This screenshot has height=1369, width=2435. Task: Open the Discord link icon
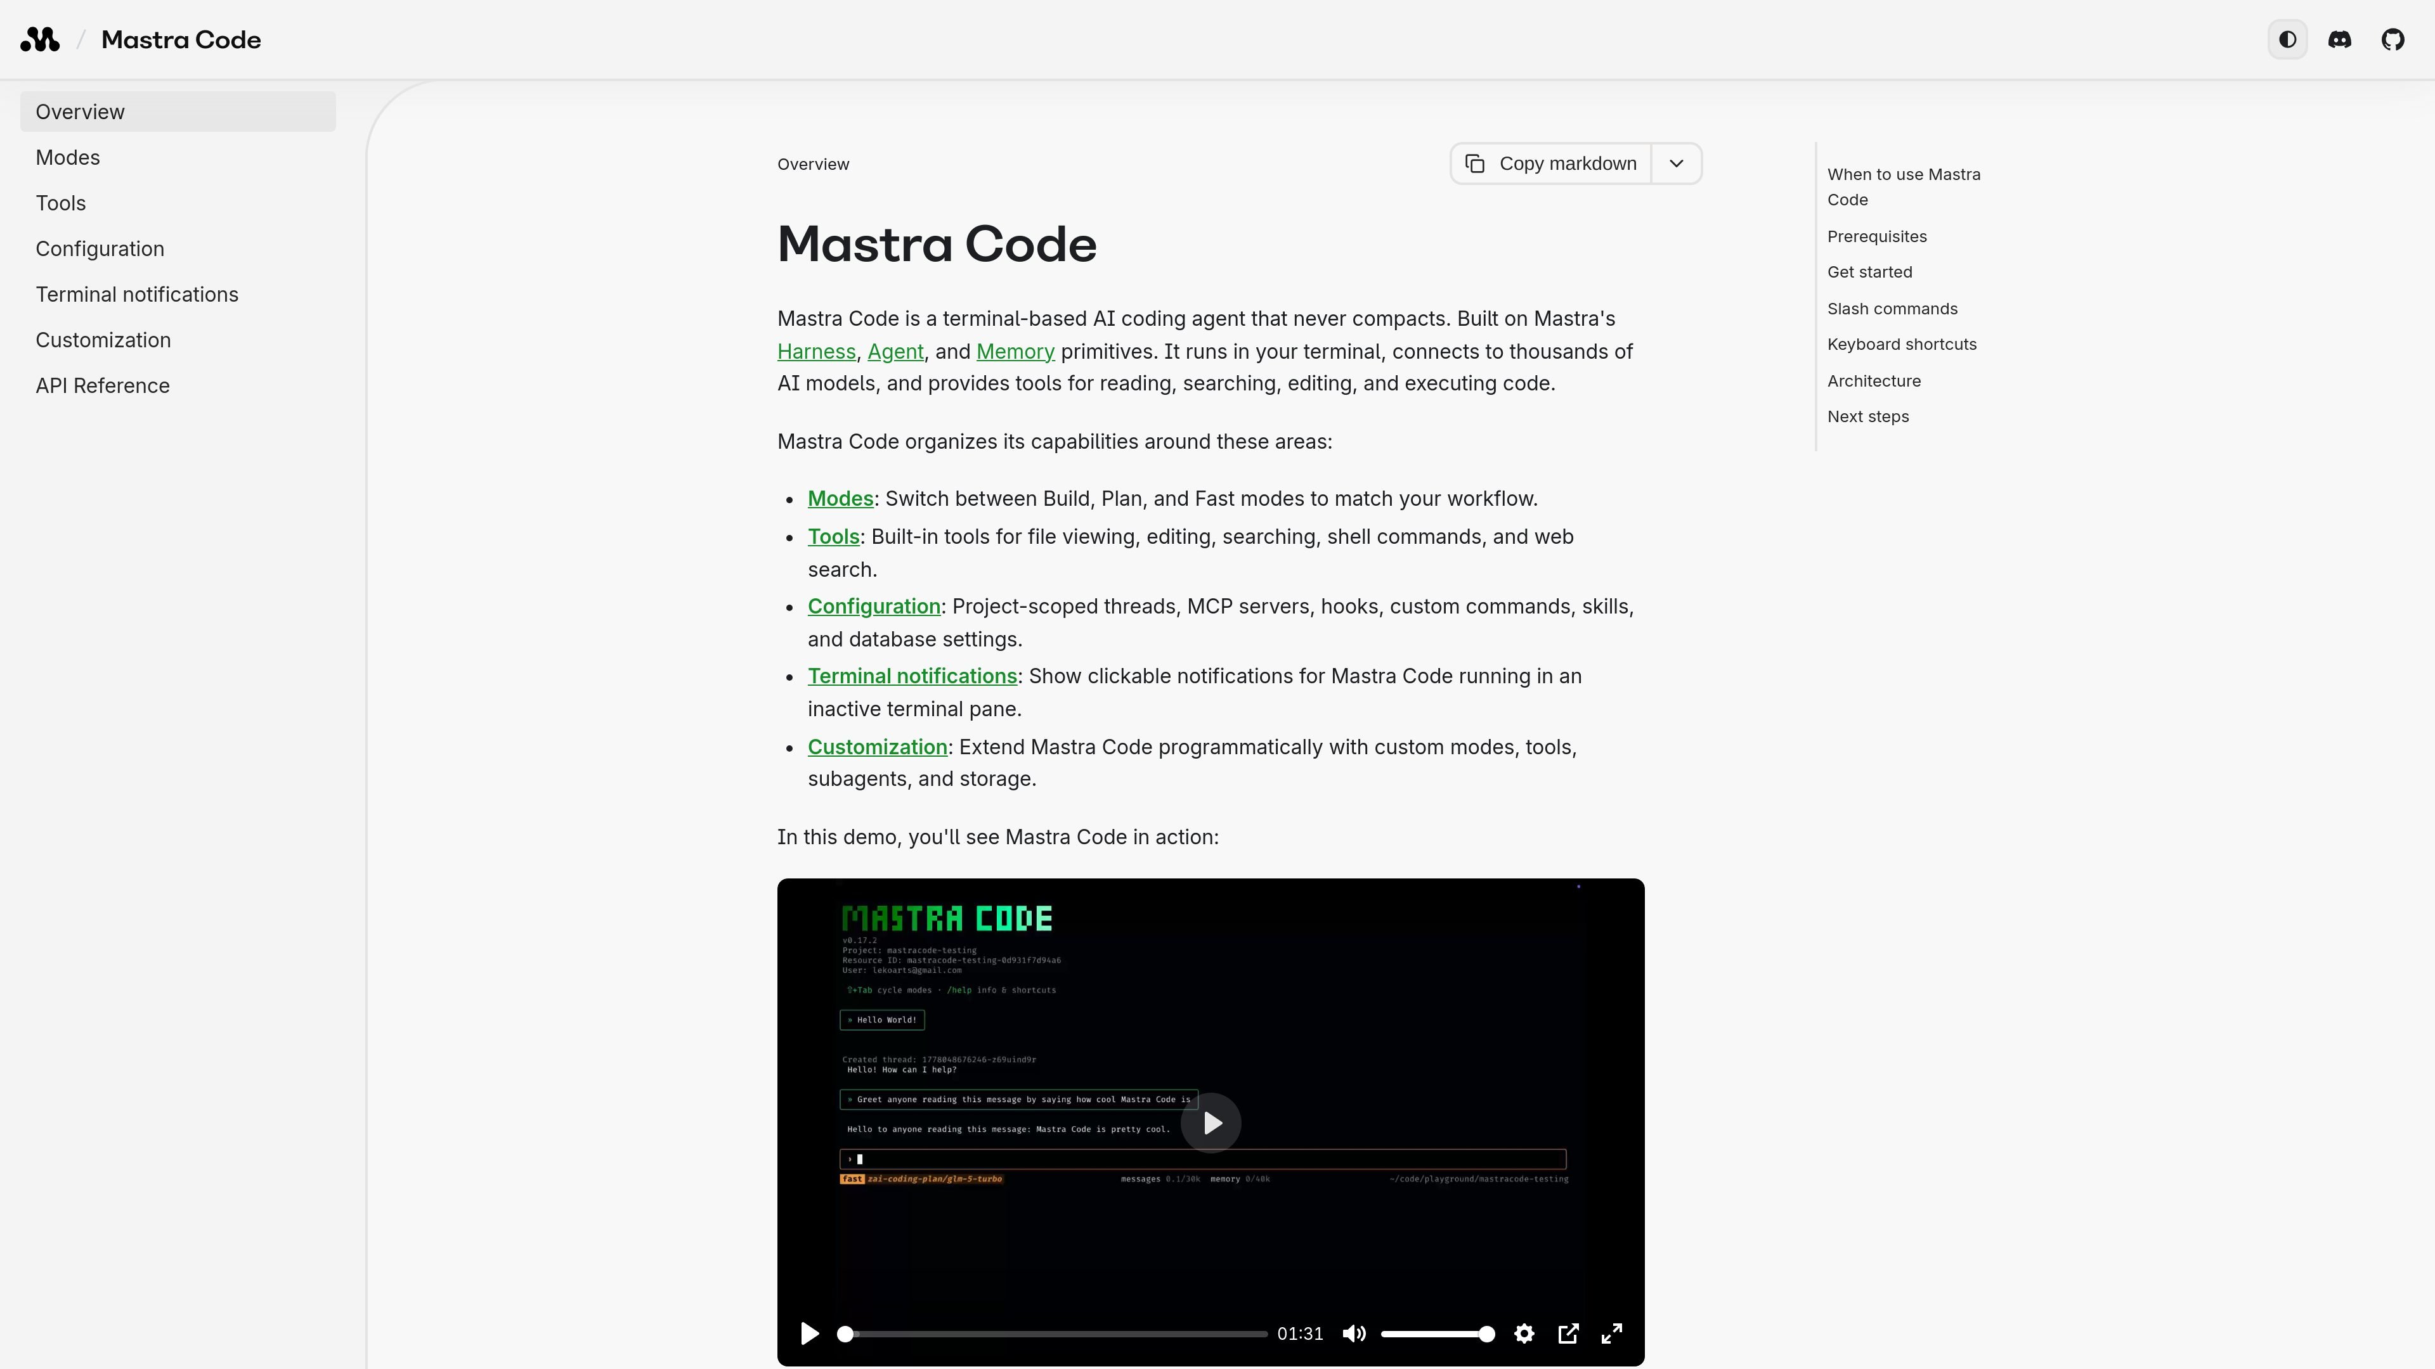click(2339, 40)
